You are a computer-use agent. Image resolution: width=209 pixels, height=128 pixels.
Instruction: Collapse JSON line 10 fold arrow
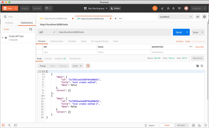[x=44, y=96]
